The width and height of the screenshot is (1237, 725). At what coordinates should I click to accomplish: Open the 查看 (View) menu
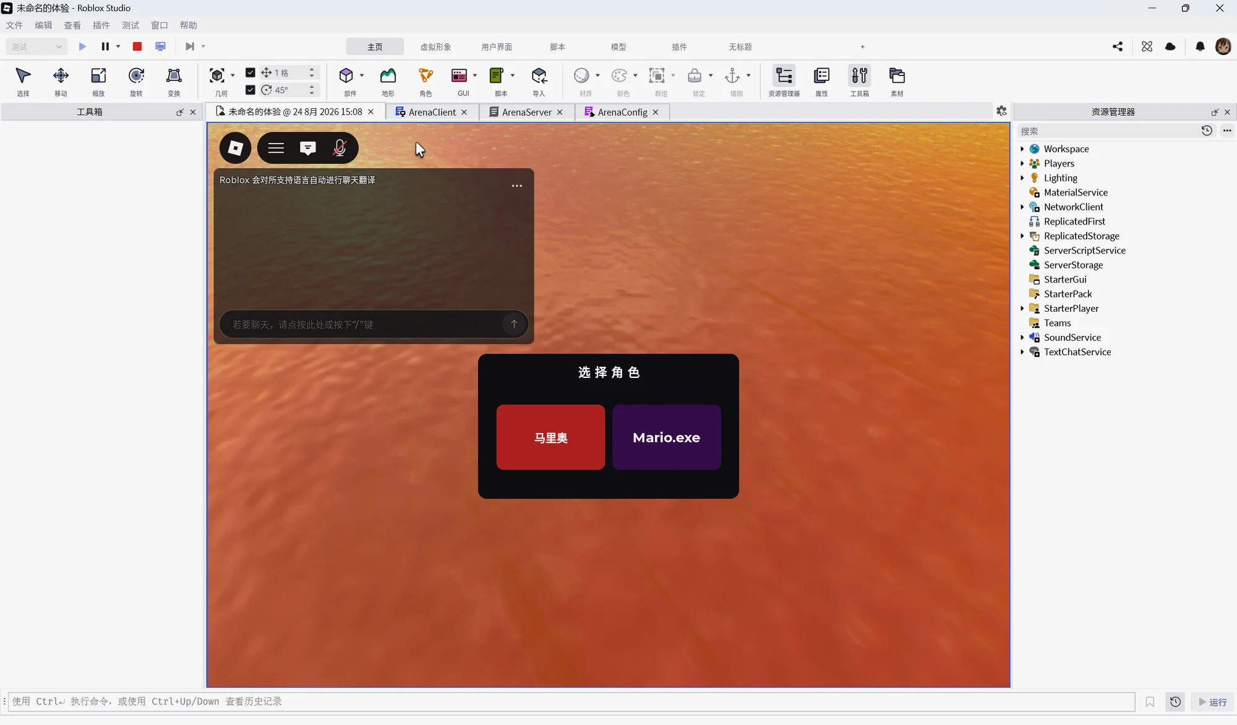pos(72,25)
